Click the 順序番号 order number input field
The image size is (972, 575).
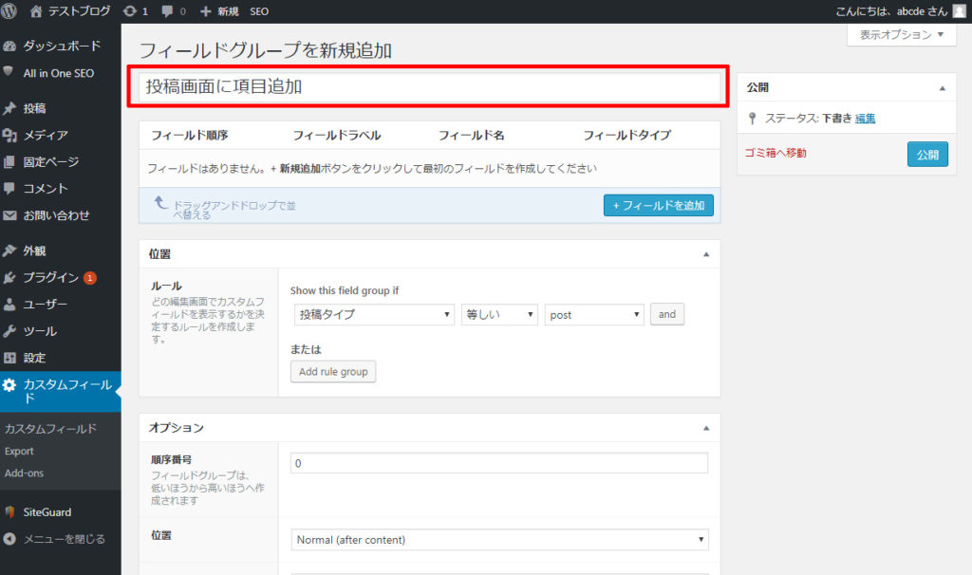pyautogui.click(x=499, y=463)
